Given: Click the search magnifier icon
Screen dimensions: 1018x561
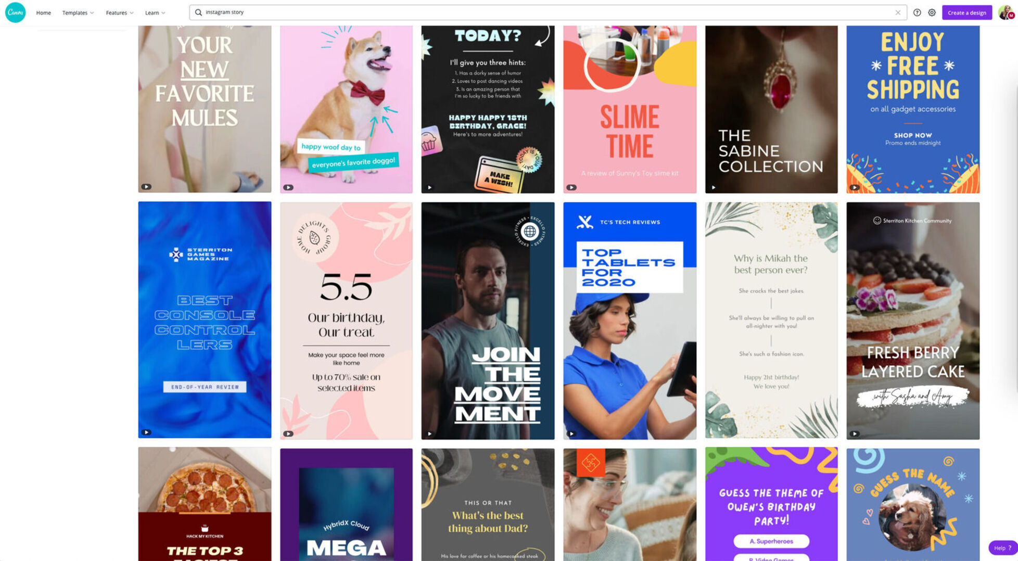Looking at the screenshot, I should (198, 12).
